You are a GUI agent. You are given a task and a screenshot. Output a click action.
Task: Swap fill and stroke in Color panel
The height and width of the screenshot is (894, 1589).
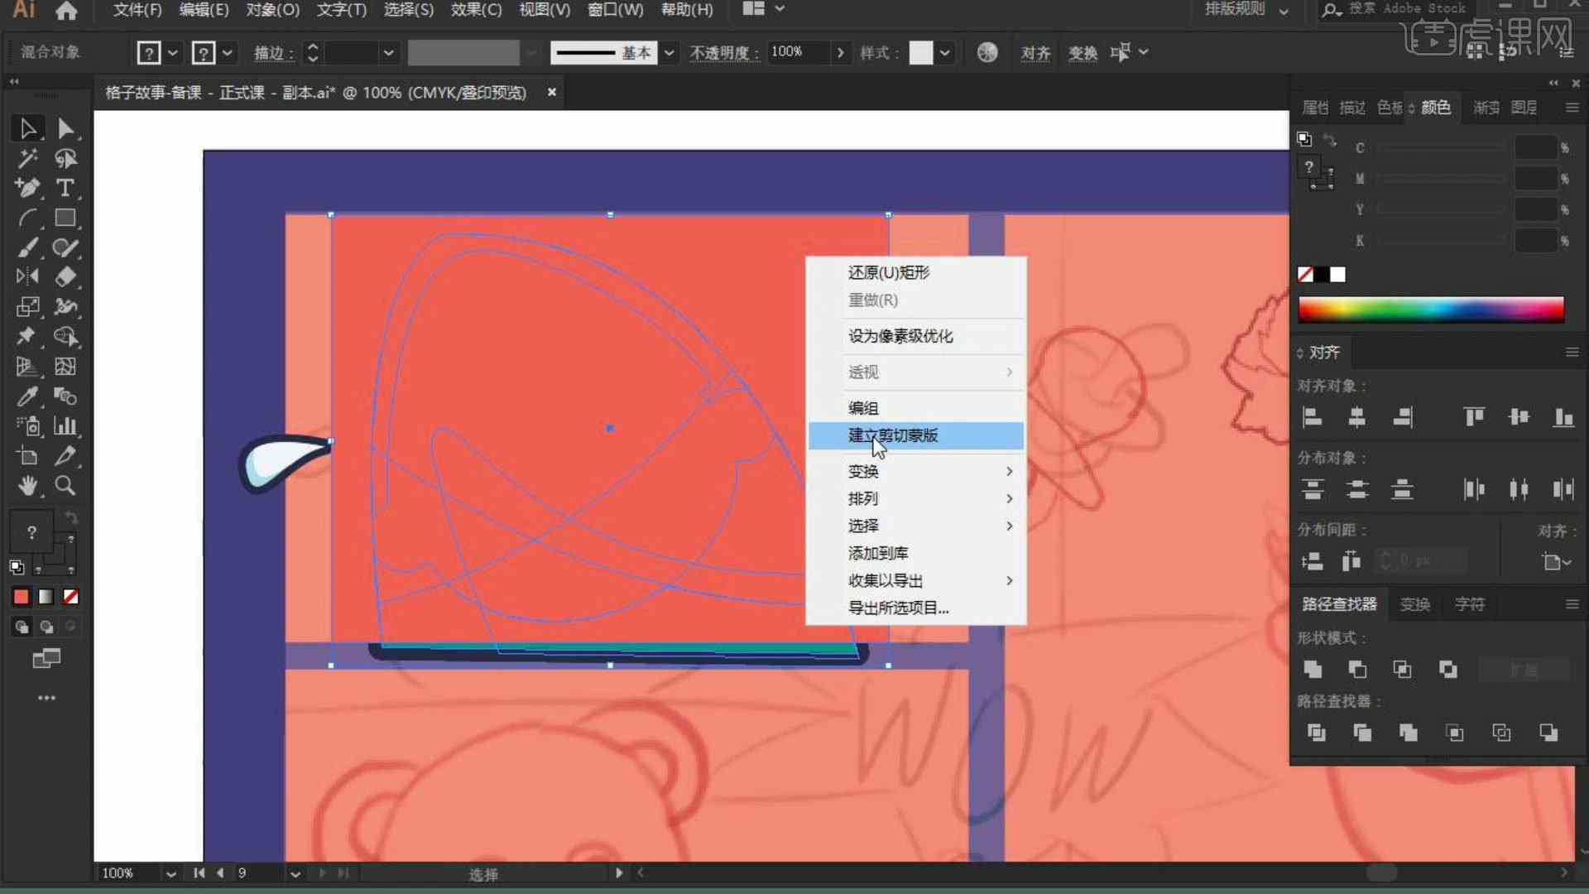tap(1330, 140)
